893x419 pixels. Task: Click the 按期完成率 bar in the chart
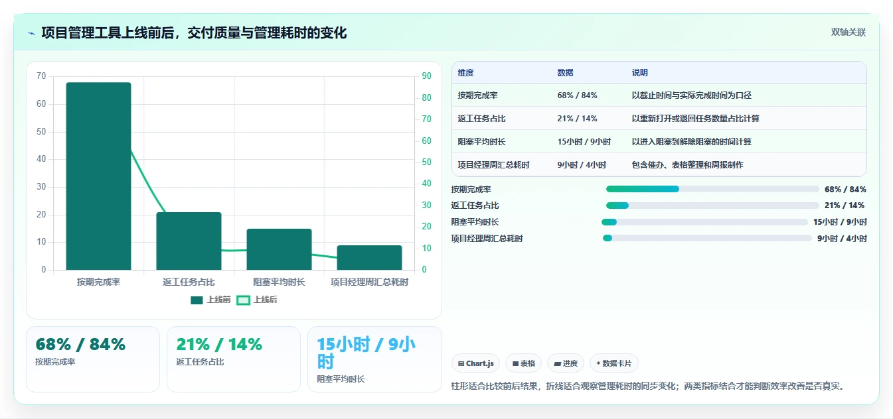(98, 176)
